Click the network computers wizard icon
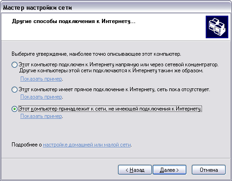 click(217, 27)
